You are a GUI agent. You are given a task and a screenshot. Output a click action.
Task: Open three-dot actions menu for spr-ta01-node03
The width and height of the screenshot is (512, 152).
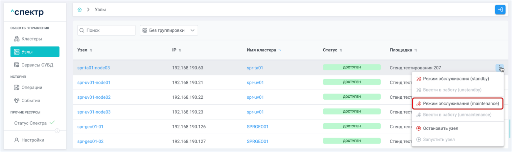pyautogui.click(x=499, y=68)
